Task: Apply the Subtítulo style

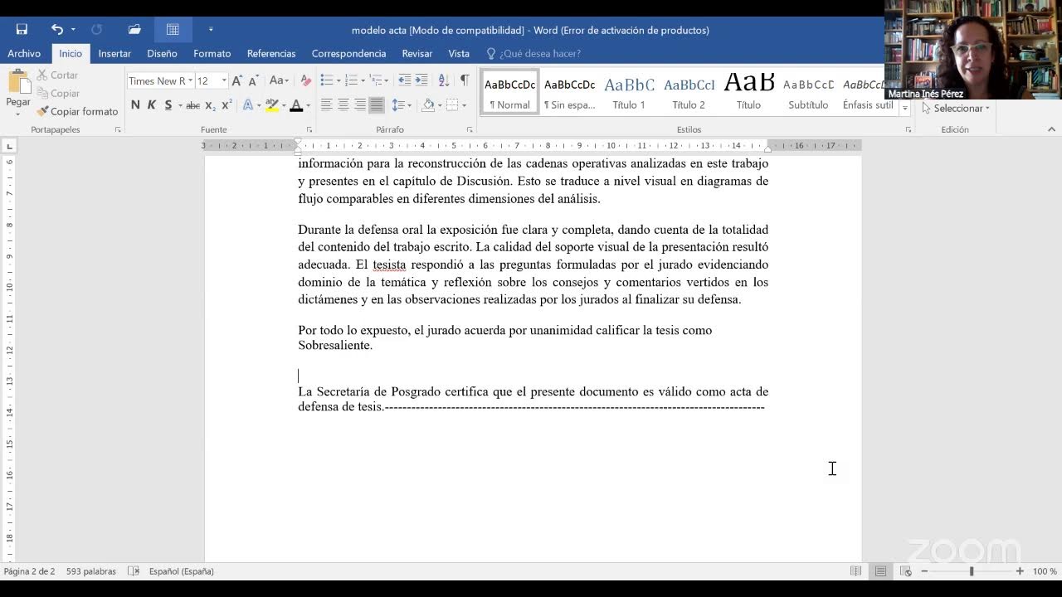Action: [808, 92]
